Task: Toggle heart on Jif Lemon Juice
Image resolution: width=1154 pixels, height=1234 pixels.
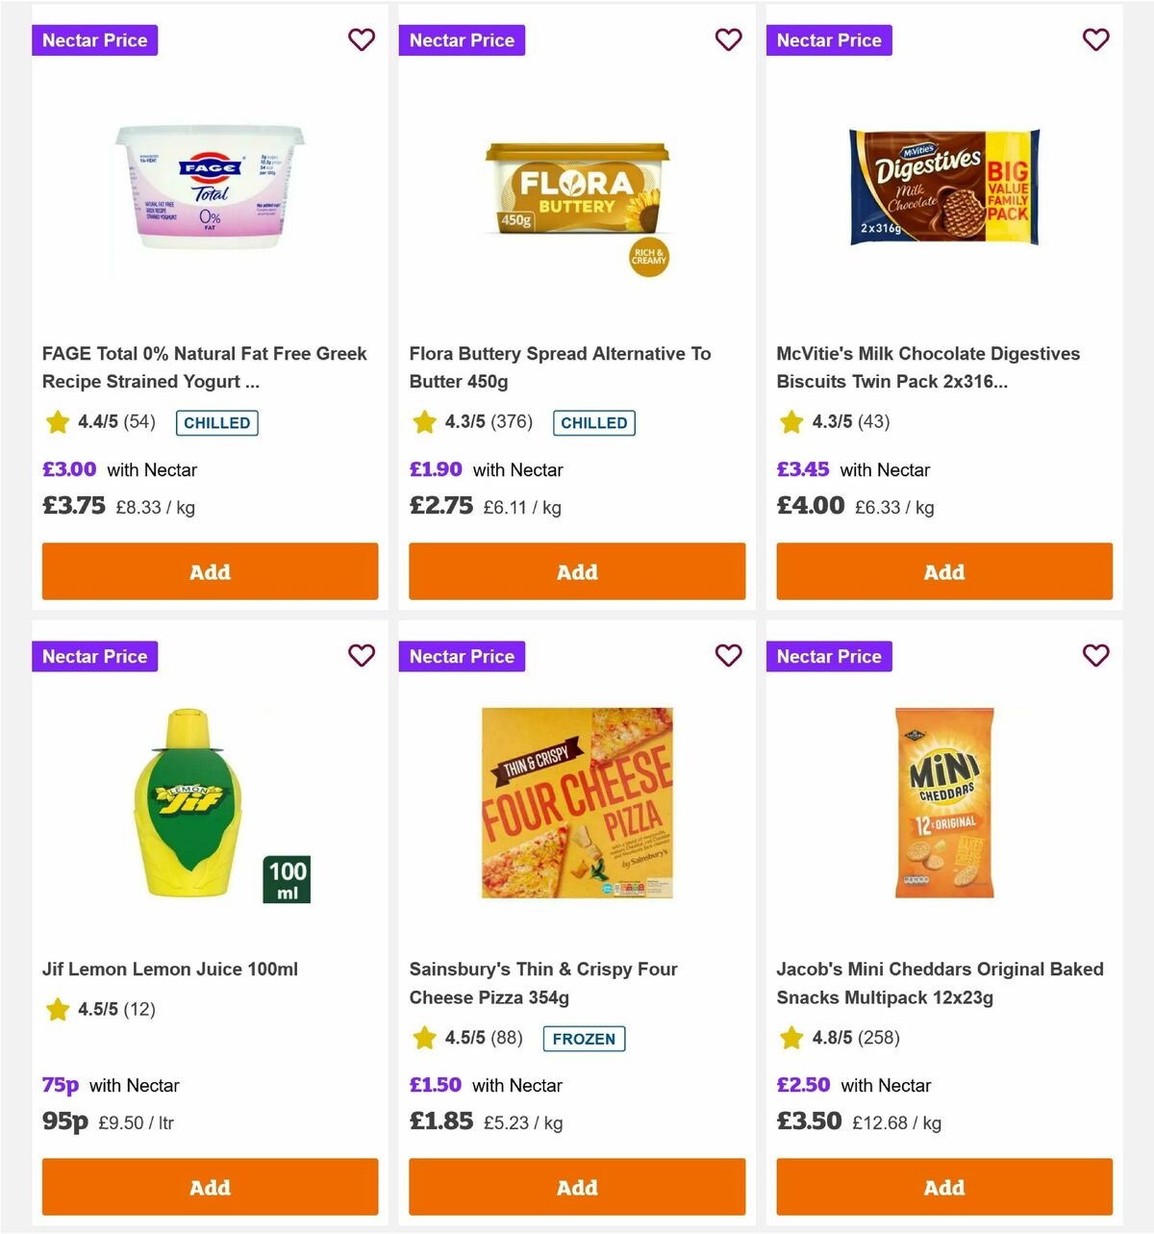Action: point(362,655)
